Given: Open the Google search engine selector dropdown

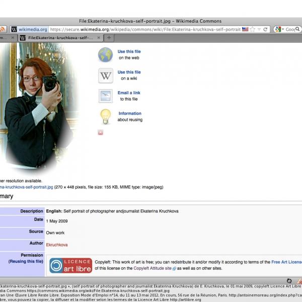Looking at the screenshot, I should point(280,29).
